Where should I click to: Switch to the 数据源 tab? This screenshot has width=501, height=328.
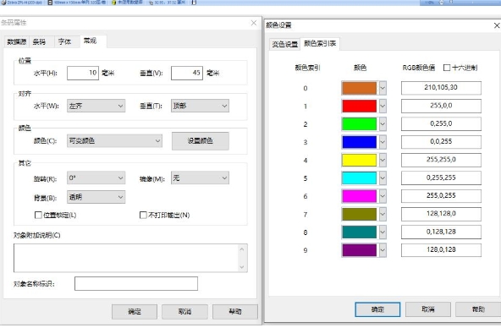pos(17,41)
